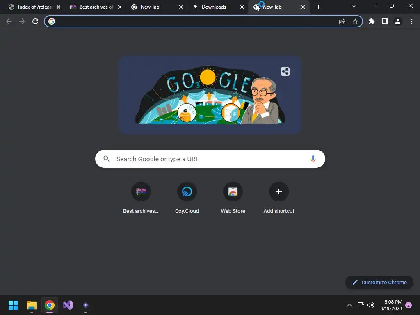Image resolution: width=420 pixels, height=315 pixels.
Task: Click the magnifier icon in the search box
Action: 107,159
